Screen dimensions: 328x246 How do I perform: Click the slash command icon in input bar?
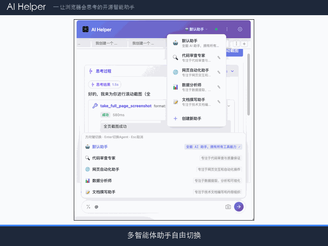click(89, 207)
